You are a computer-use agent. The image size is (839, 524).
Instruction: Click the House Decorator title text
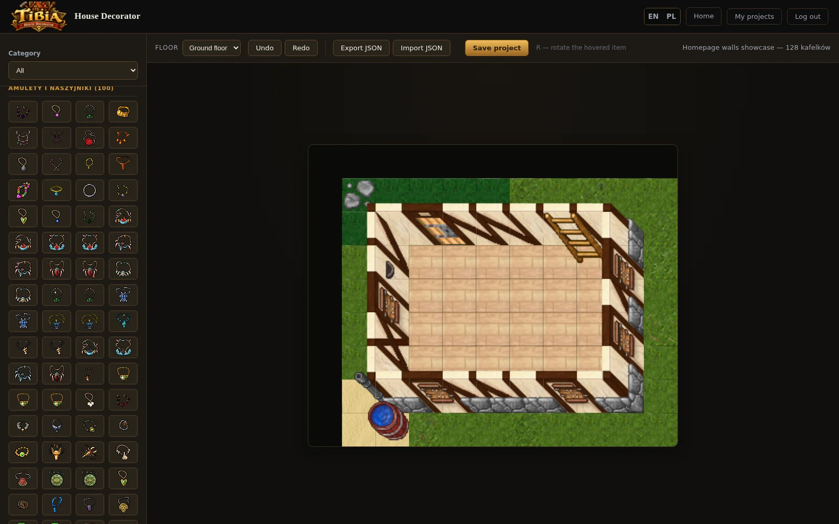pos(107,16)
